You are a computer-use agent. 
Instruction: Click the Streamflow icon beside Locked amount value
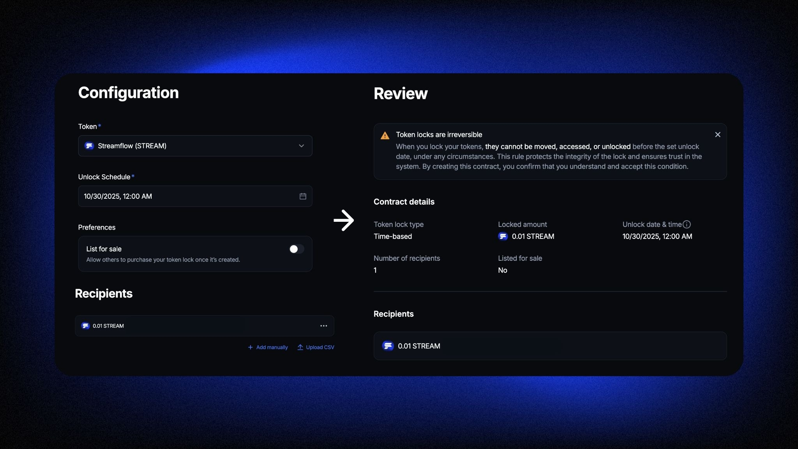tap(503, 237)
